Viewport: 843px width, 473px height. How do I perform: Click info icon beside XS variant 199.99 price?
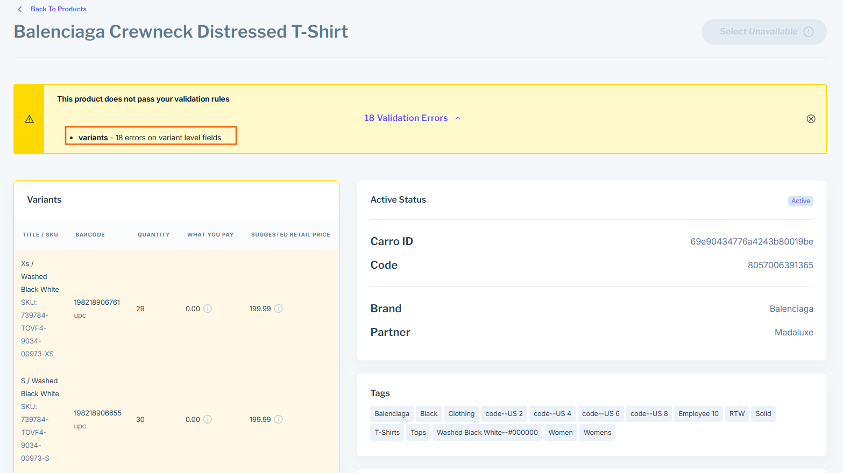[x=279, y=309]
